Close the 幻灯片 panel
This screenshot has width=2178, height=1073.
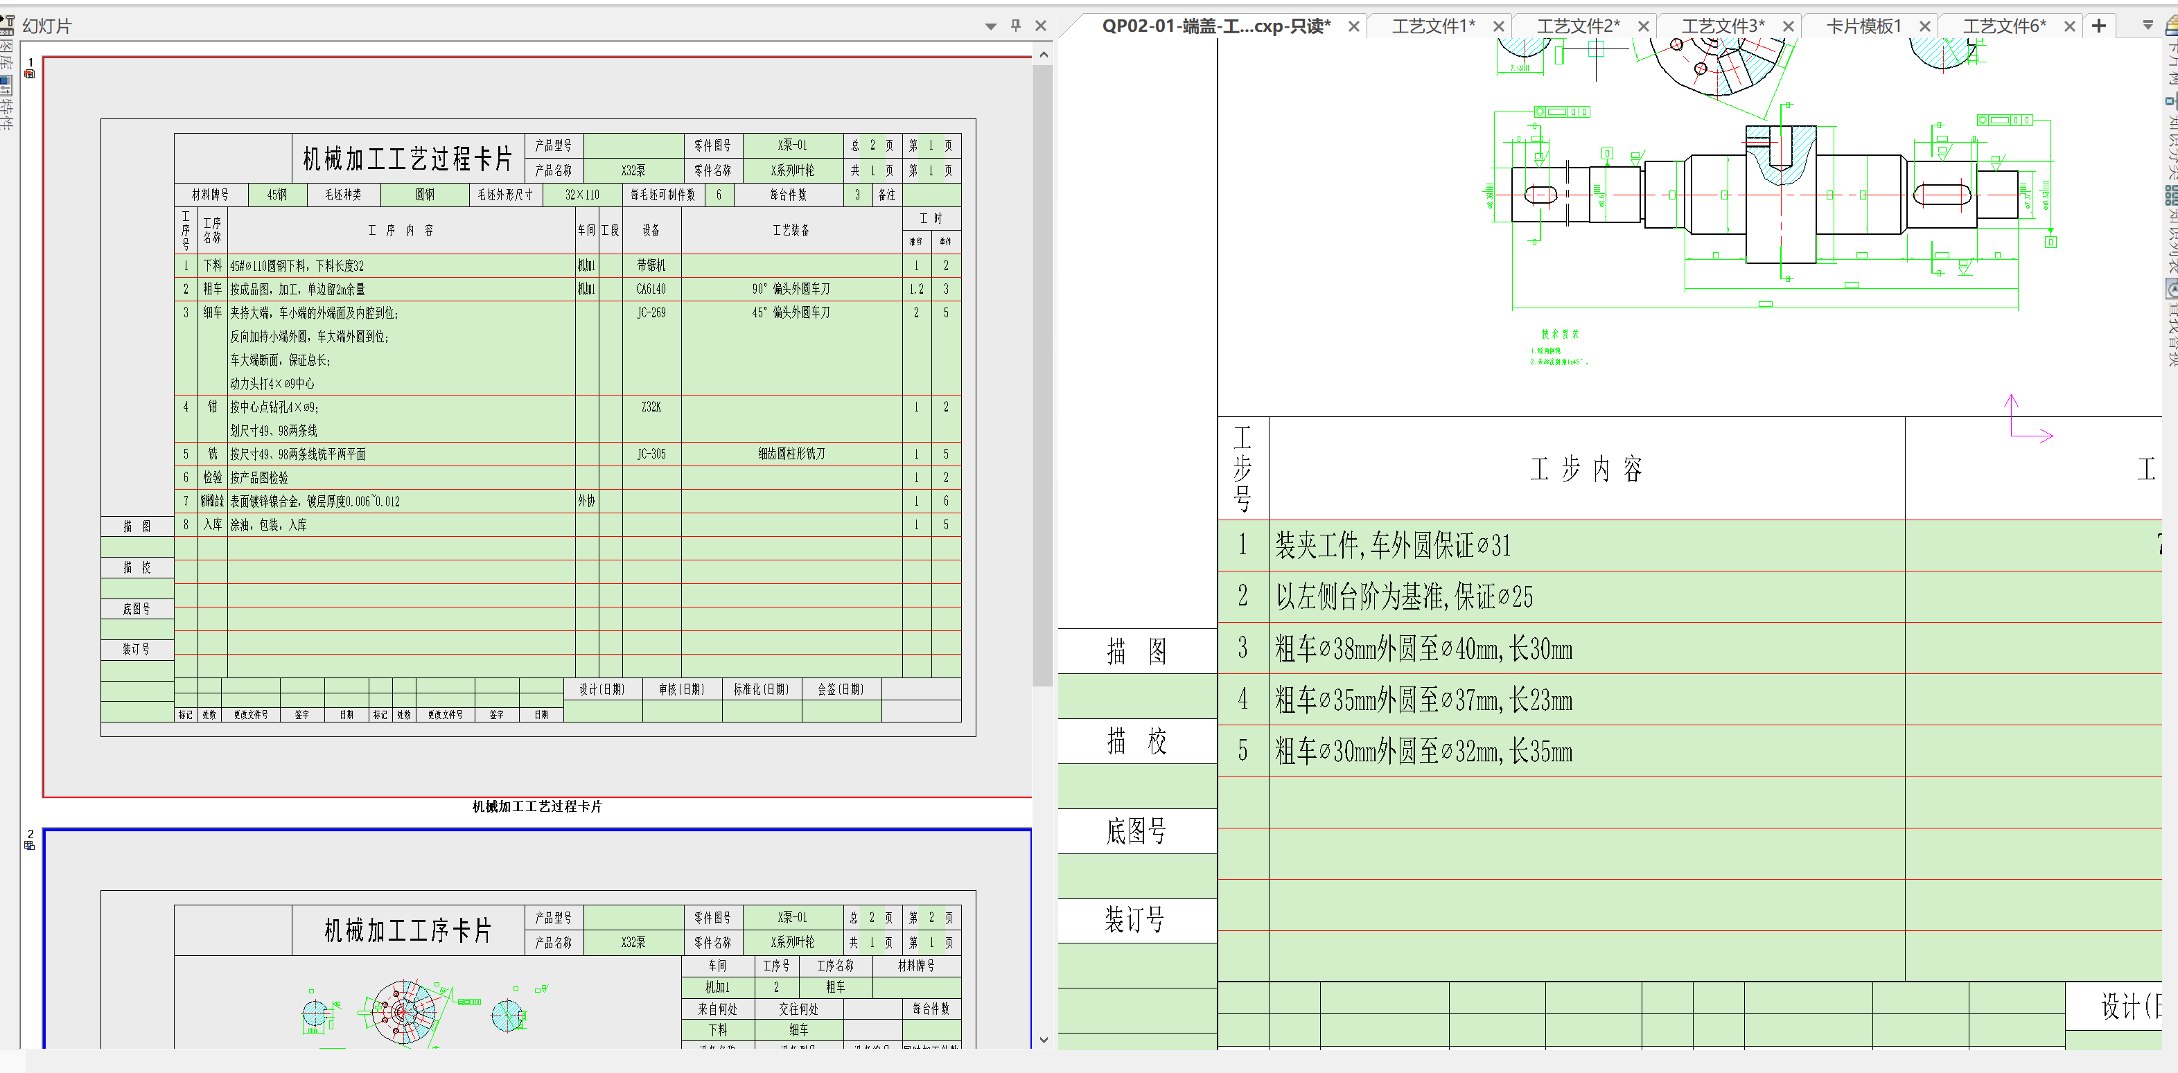[1041, 26]
